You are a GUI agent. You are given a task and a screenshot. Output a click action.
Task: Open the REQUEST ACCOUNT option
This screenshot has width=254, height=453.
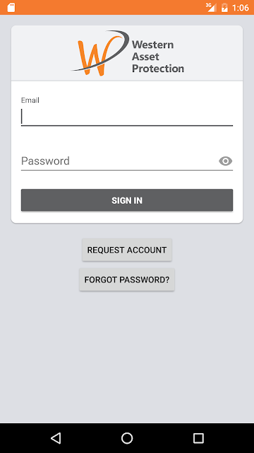[127, 250]
